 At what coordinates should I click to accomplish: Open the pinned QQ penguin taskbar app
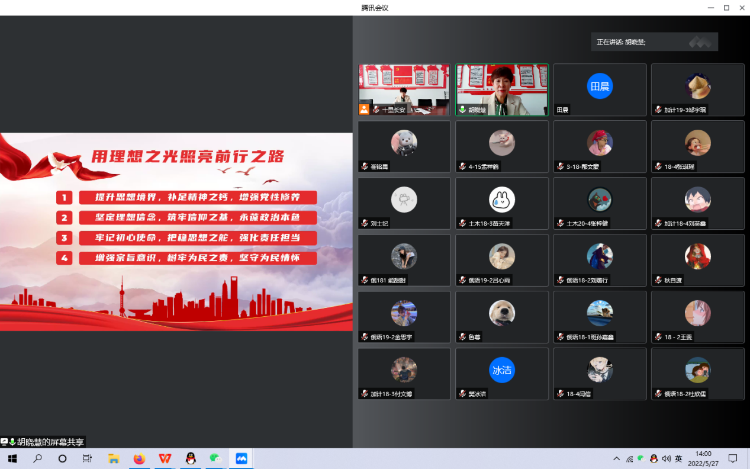click(190, 458)
